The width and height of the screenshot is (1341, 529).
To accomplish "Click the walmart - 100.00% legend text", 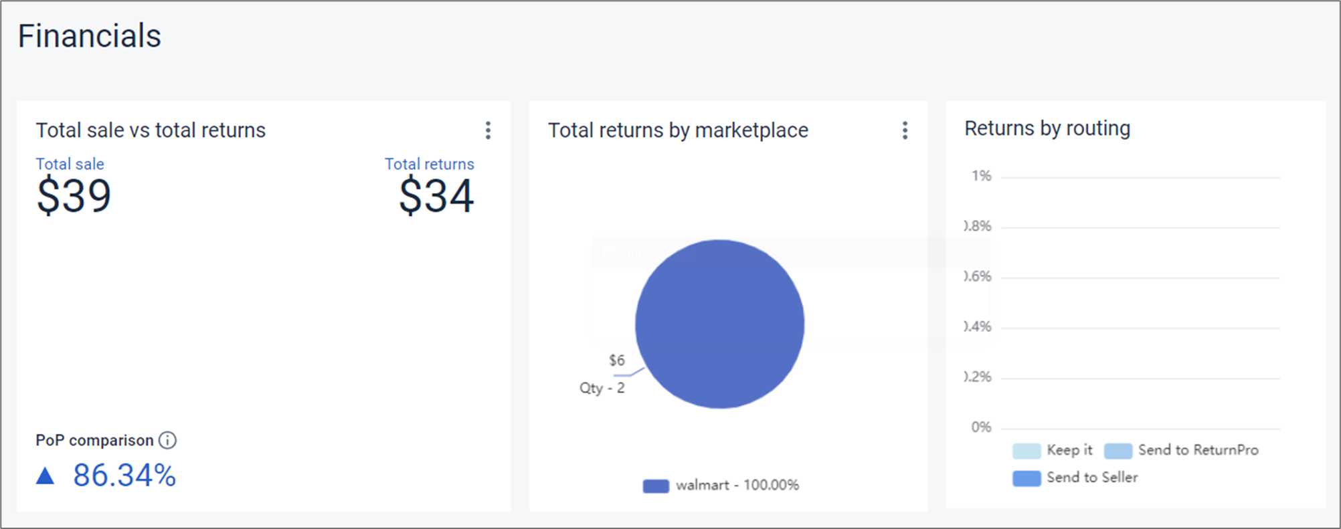I will point(737,485).
